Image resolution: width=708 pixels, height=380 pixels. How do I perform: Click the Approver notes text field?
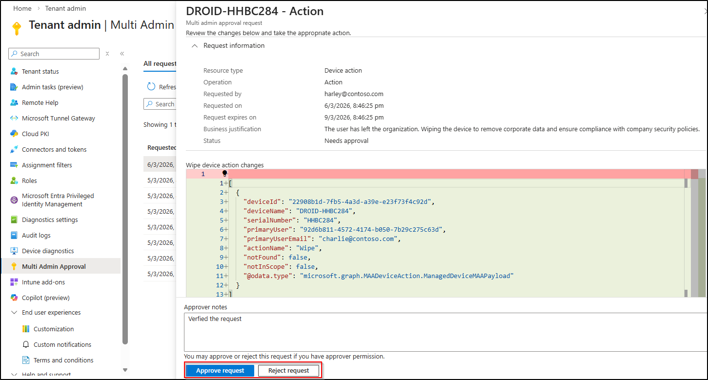[x=342, y=332]
